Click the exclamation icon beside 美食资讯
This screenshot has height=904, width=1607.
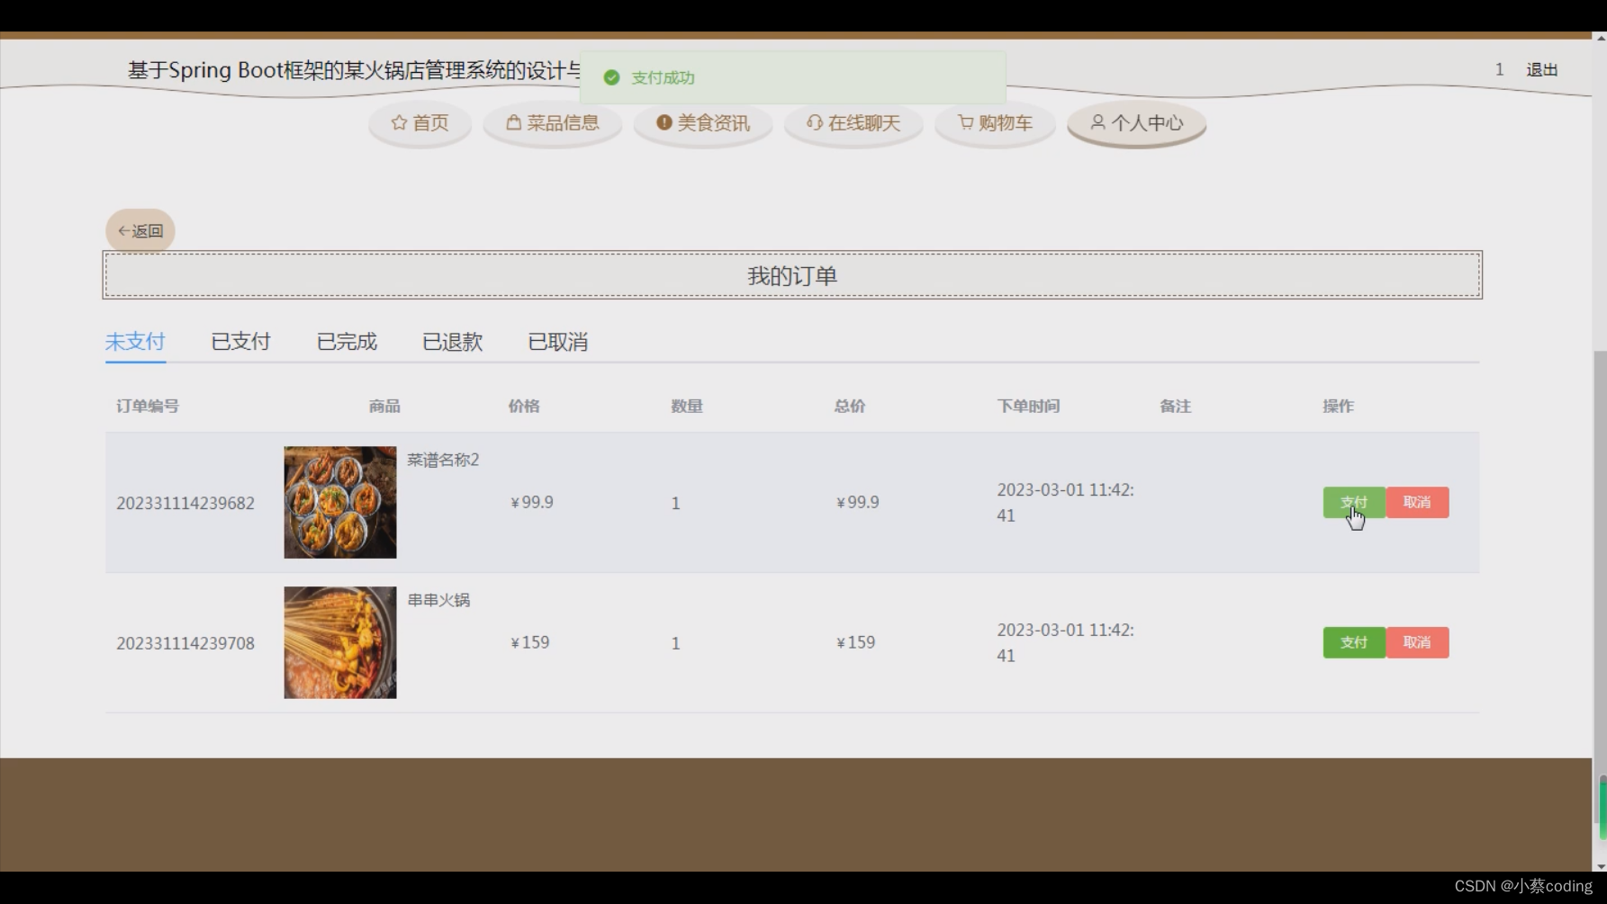click(x=664, y=122)
